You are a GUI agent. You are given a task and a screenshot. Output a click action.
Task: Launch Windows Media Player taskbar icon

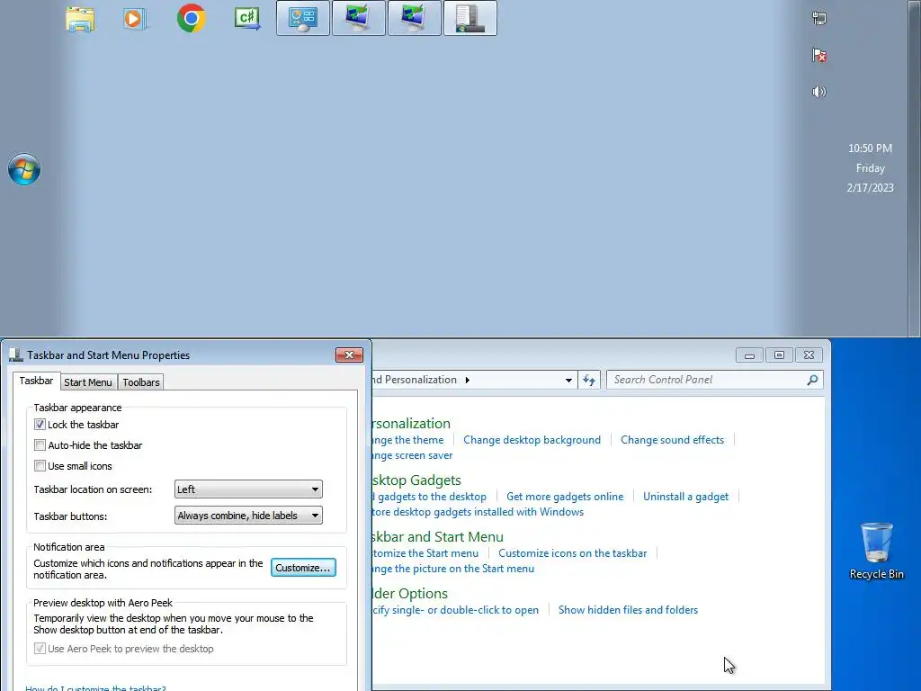click(x=135, y=19)
